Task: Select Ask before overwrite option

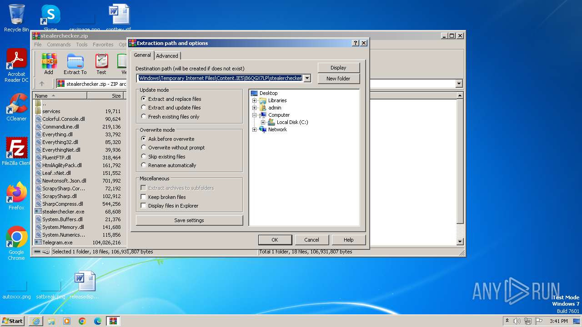Action: [x=144, y=139]
